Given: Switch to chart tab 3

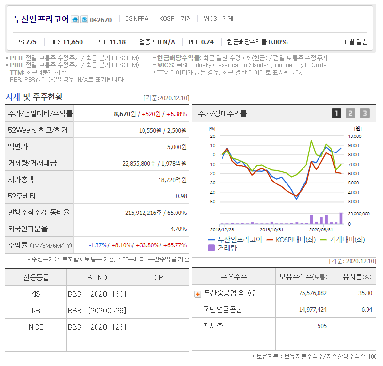Looking at the screenshot, I should point(365,113).
